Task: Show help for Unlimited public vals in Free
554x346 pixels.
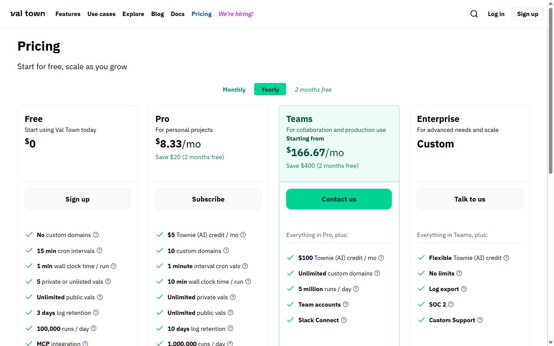Action: (x=100, y=297)
